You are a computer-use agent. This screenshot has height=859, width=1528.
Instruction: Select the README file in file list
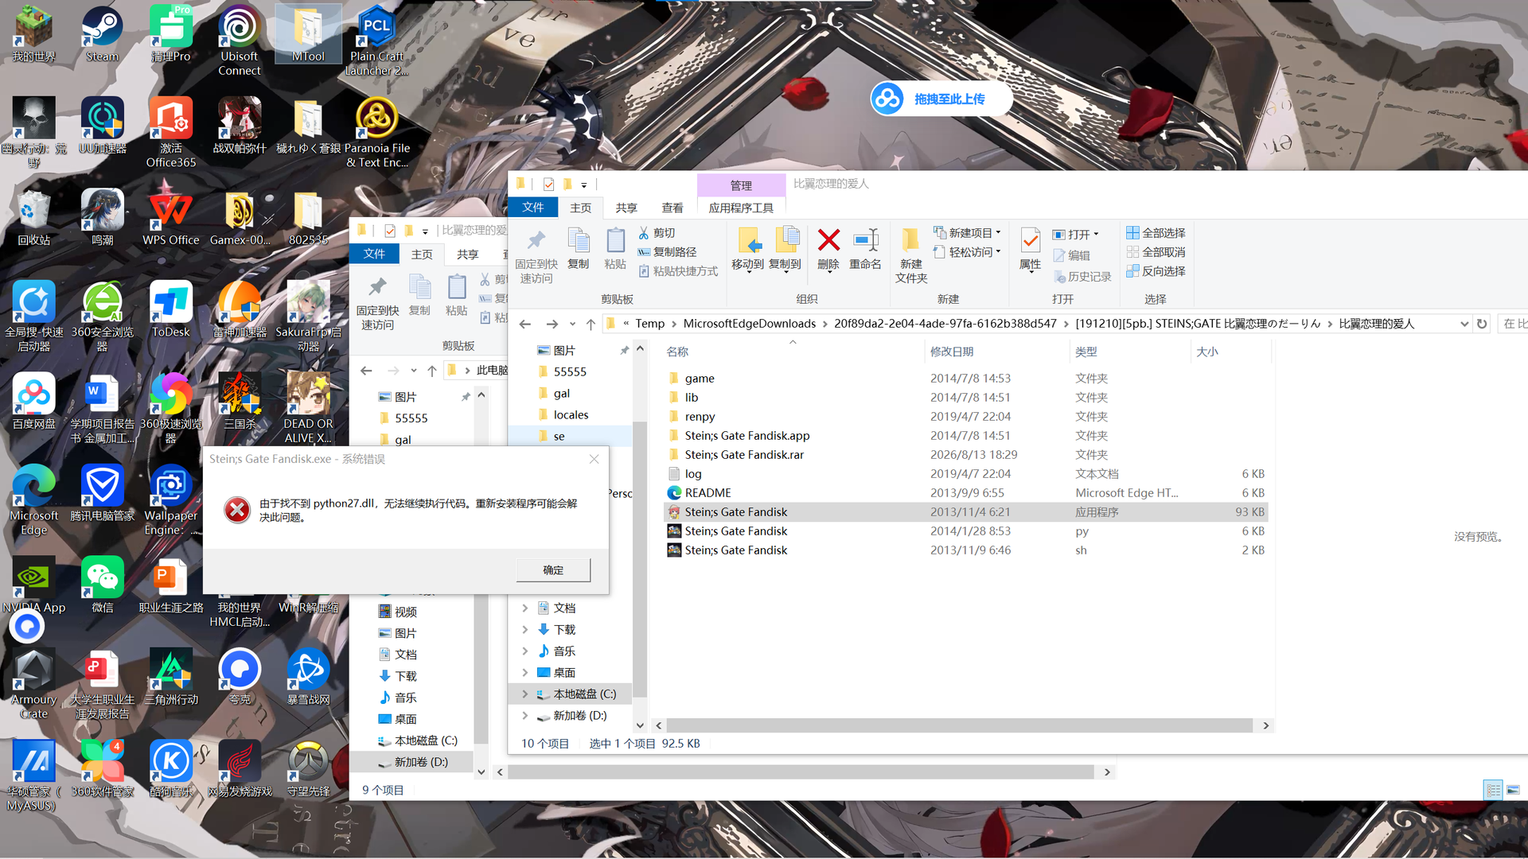(x=965, y=493)
